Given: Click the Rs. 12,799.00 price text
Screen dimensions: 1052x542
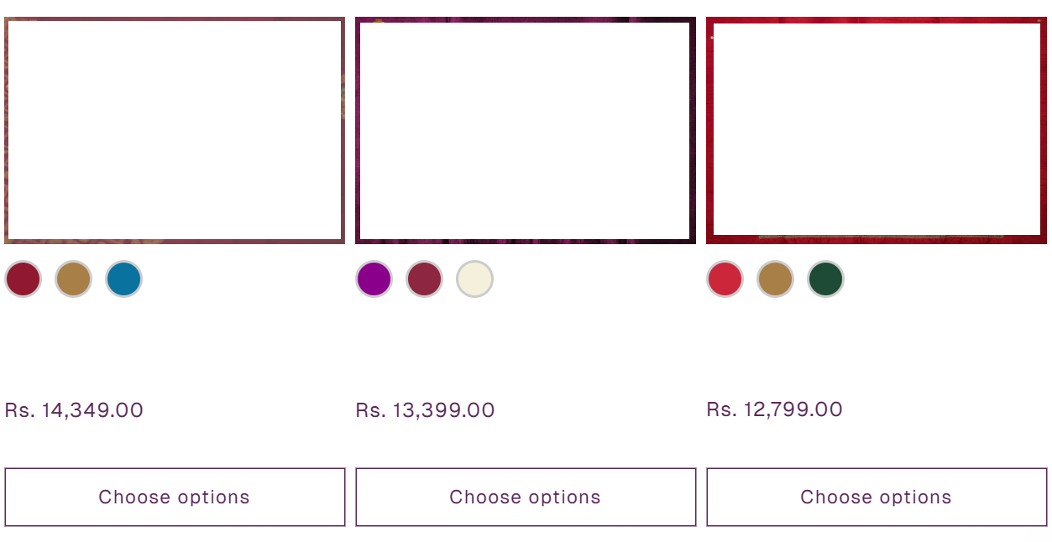Looking at the screenshot, I should click(x=775, y=409).
